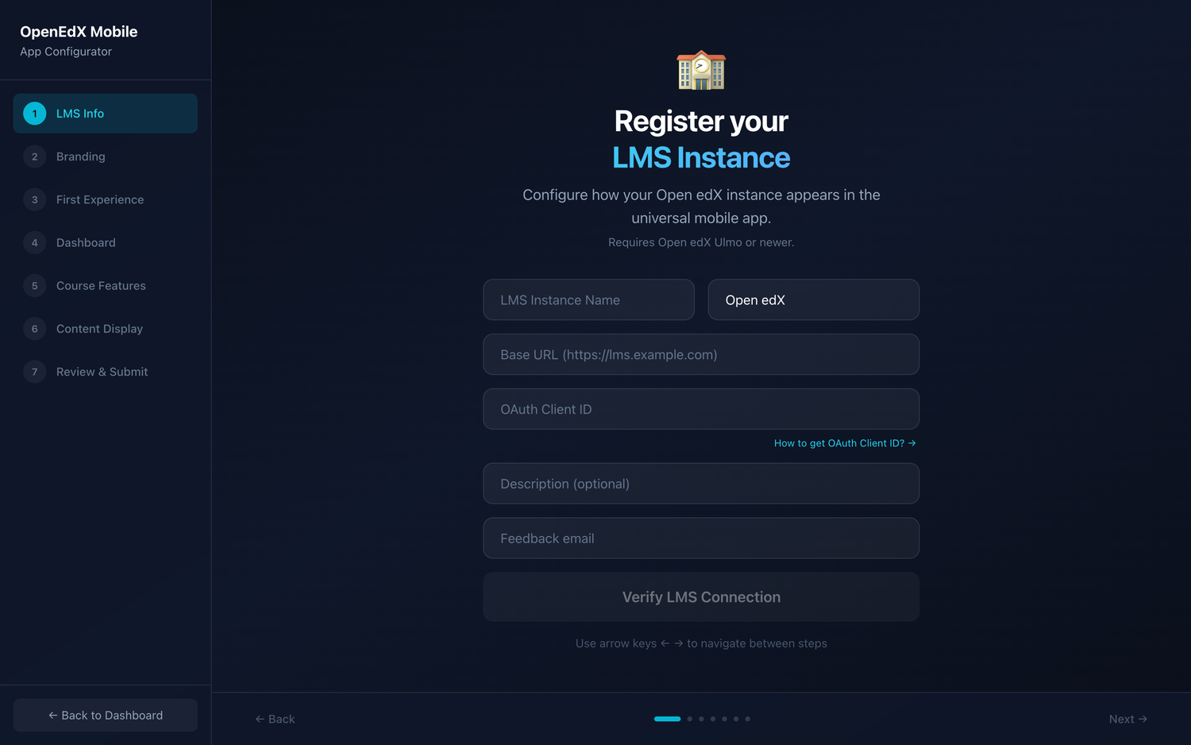
Task: Click into the OAuth Client ID field
Action: 701,409
